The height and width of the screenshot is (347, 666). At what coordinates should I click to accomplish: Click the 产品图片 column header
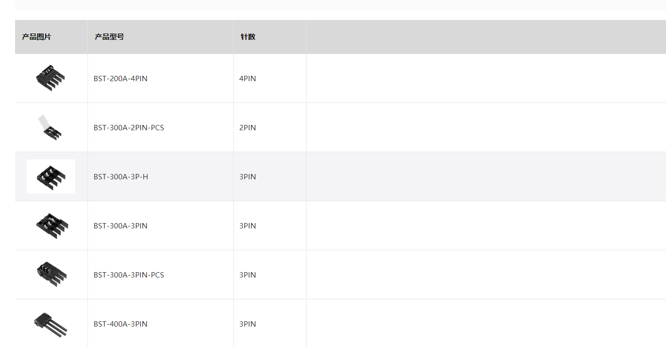pyautogui.click(x=36, y=37)
